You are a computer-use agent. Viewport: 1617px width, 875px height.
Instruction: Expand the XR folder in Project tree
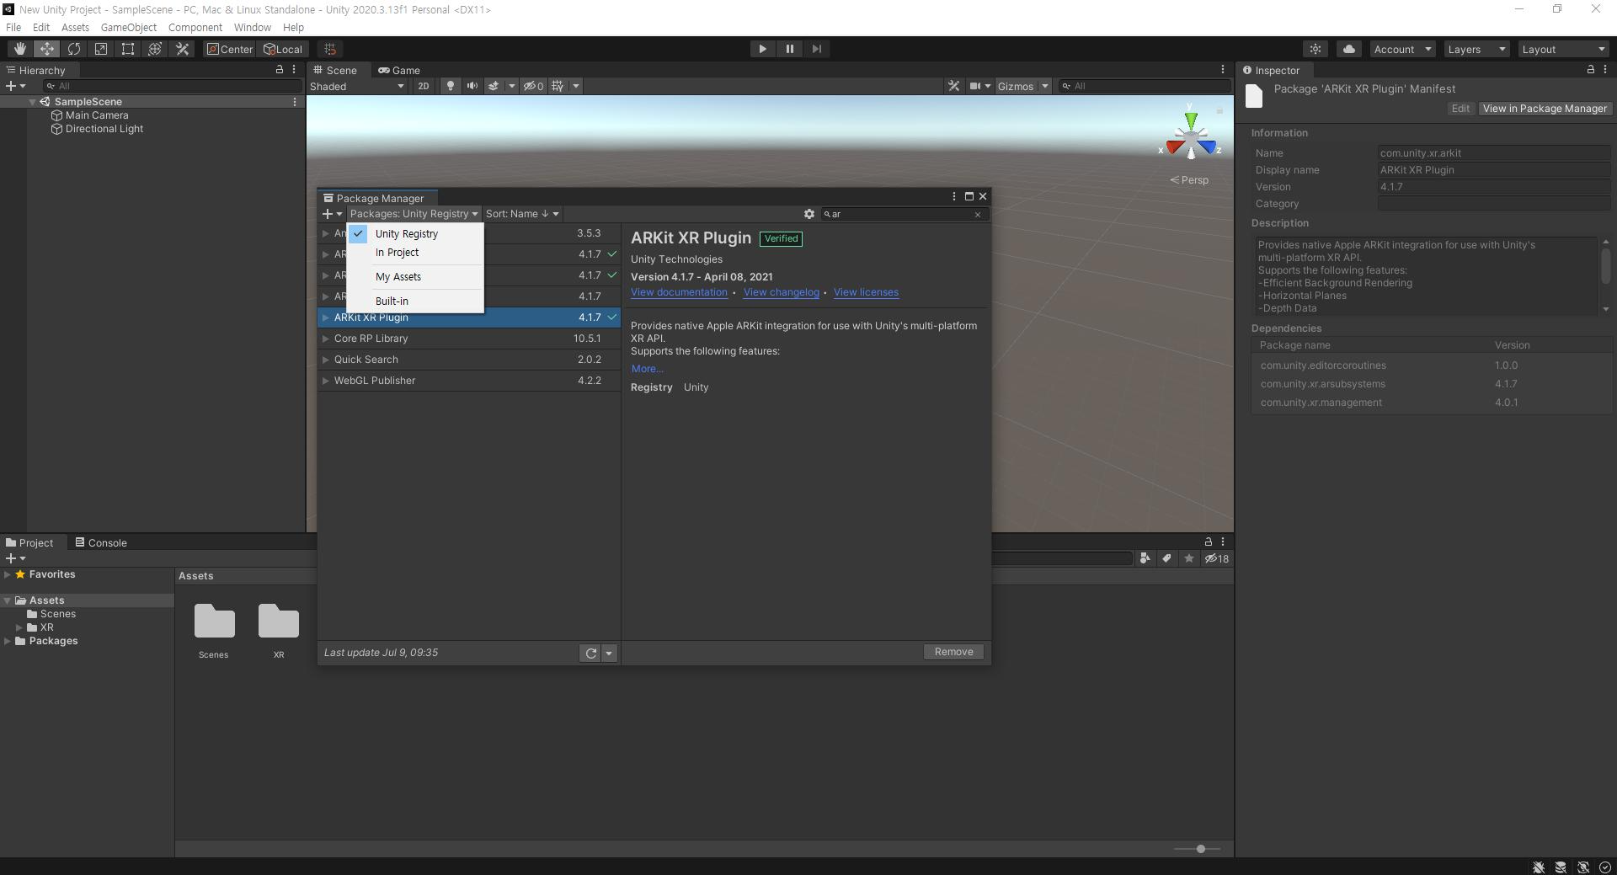(x=19, y=627)
